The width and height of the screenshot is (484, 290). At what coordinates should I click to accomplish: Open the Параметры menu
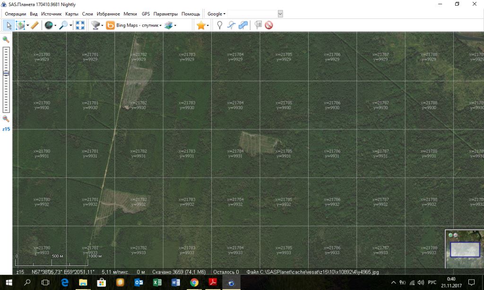click(x=165, y=14)
